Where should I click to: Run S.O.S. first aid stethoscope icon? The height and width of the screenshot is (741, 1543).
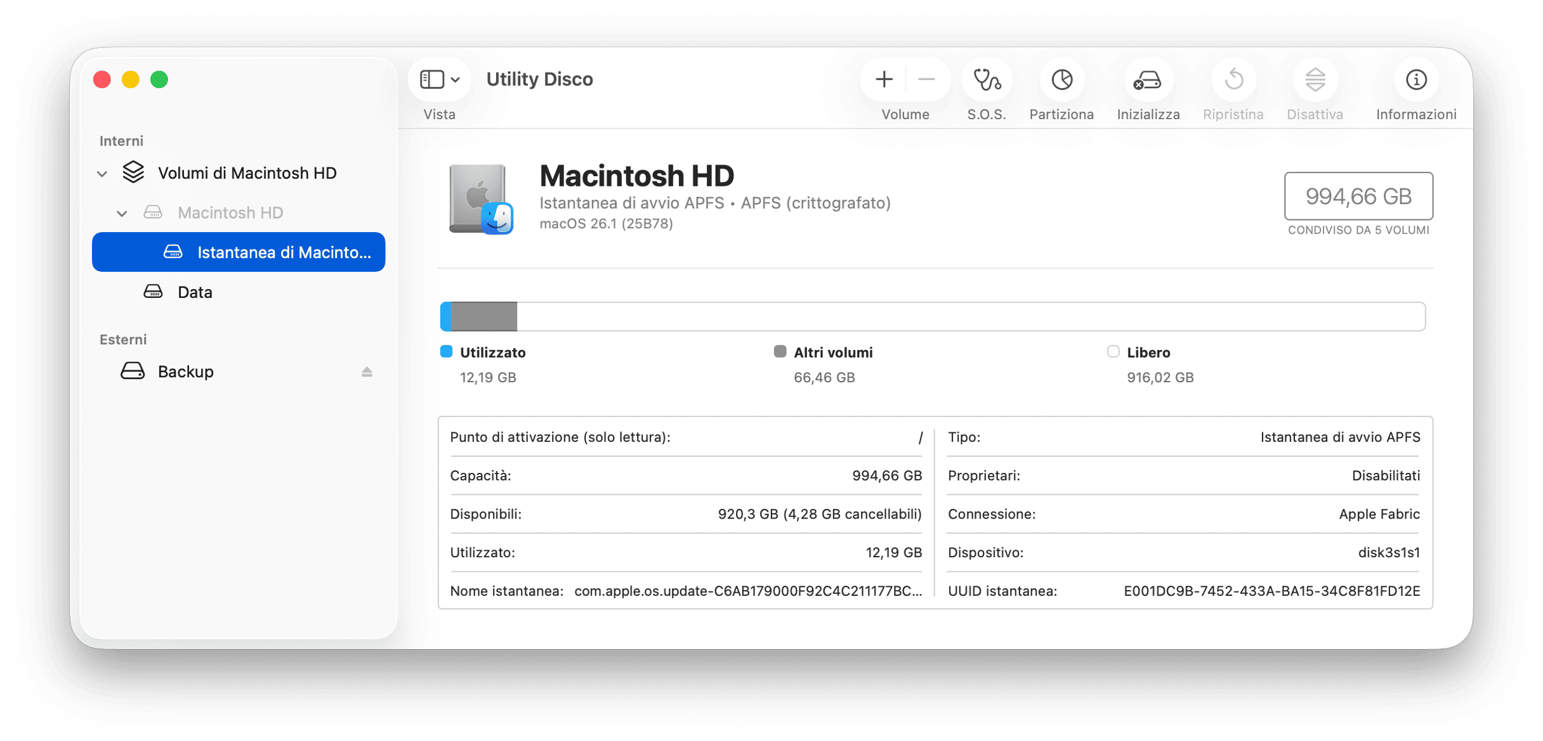coord(987,80)
